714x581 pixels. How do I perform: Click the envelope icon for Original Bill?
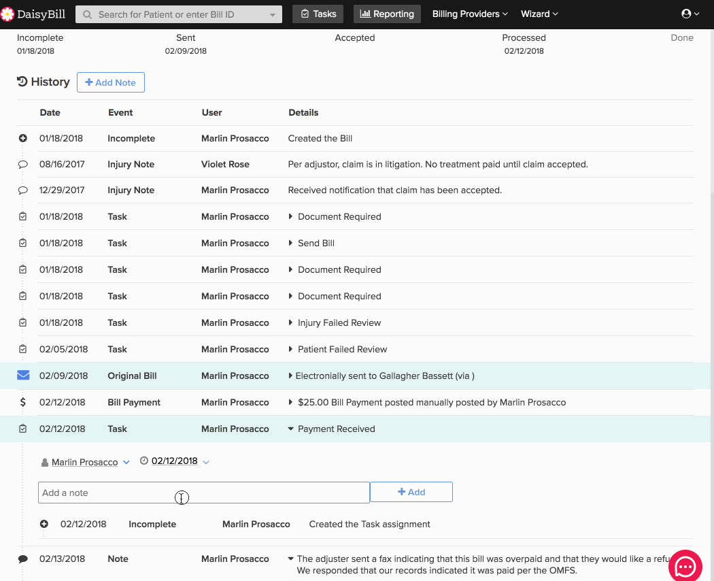point(23,375)
